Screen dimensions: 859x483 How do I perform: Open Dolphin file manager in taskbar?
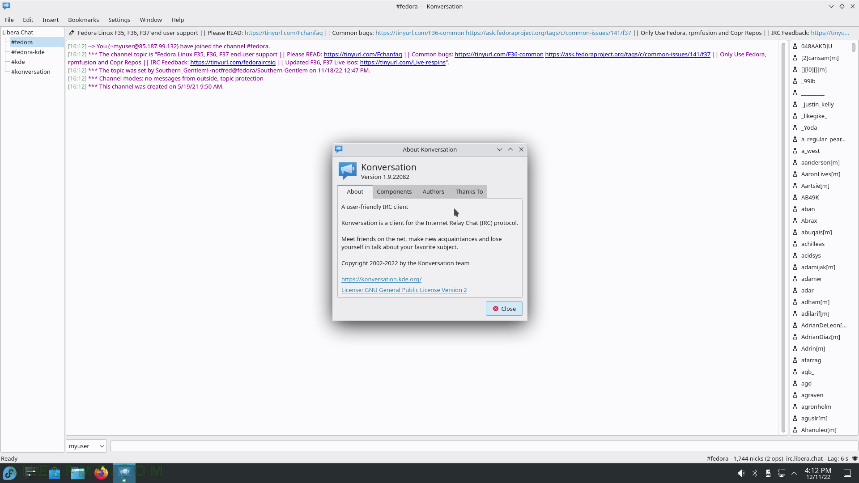pyautogui.click(x=78, y=473)
